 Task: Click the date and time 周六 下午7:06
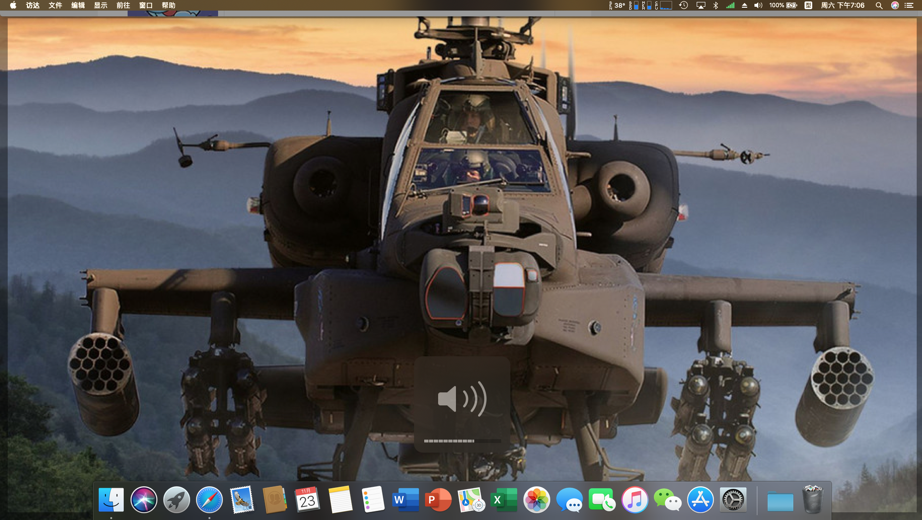pos(843,5)
